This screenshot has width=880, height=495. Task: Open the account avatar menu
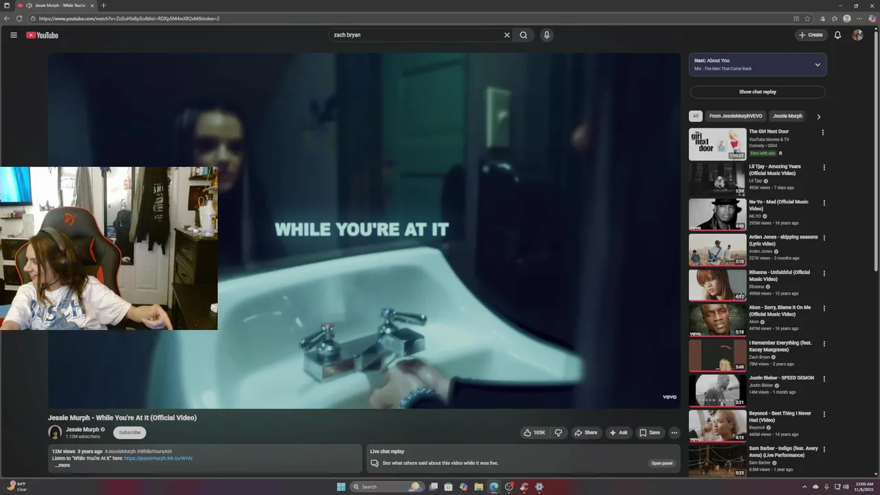(x=857, y=35)
